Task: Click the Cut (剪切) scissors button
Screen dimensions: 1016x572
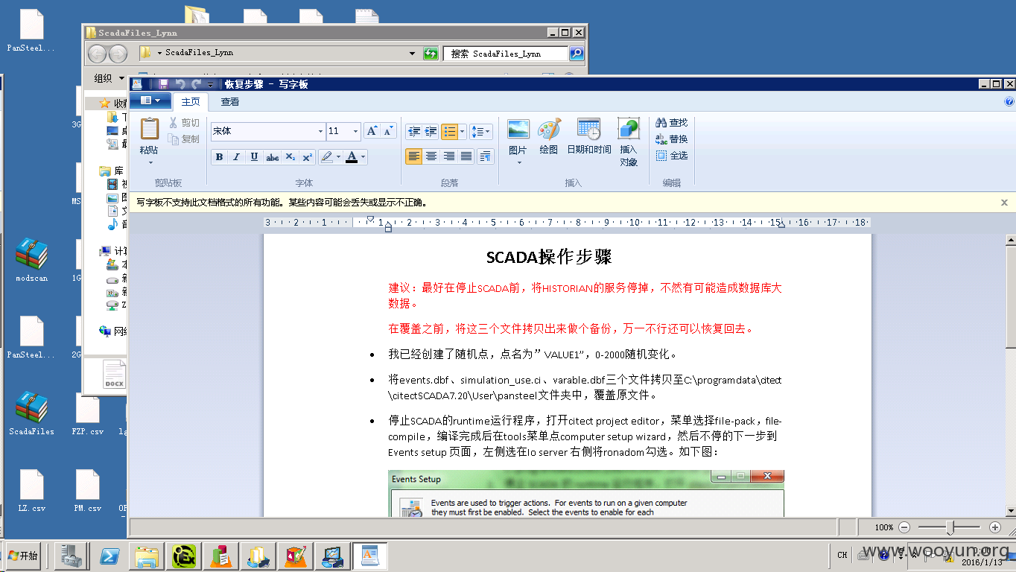Action: [x=184, y=123]
